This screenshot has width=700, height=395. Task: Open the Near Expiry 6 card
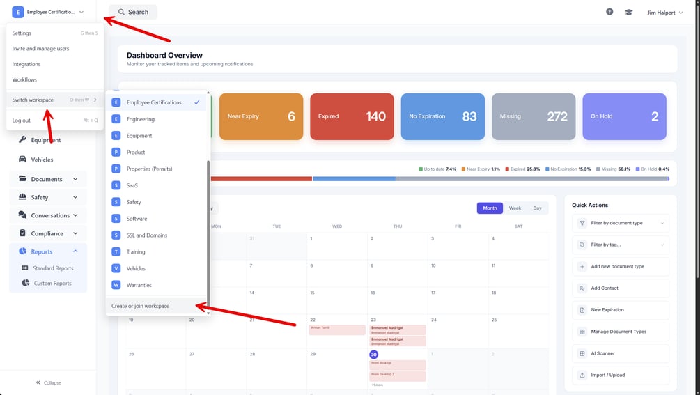click(261, 116)
